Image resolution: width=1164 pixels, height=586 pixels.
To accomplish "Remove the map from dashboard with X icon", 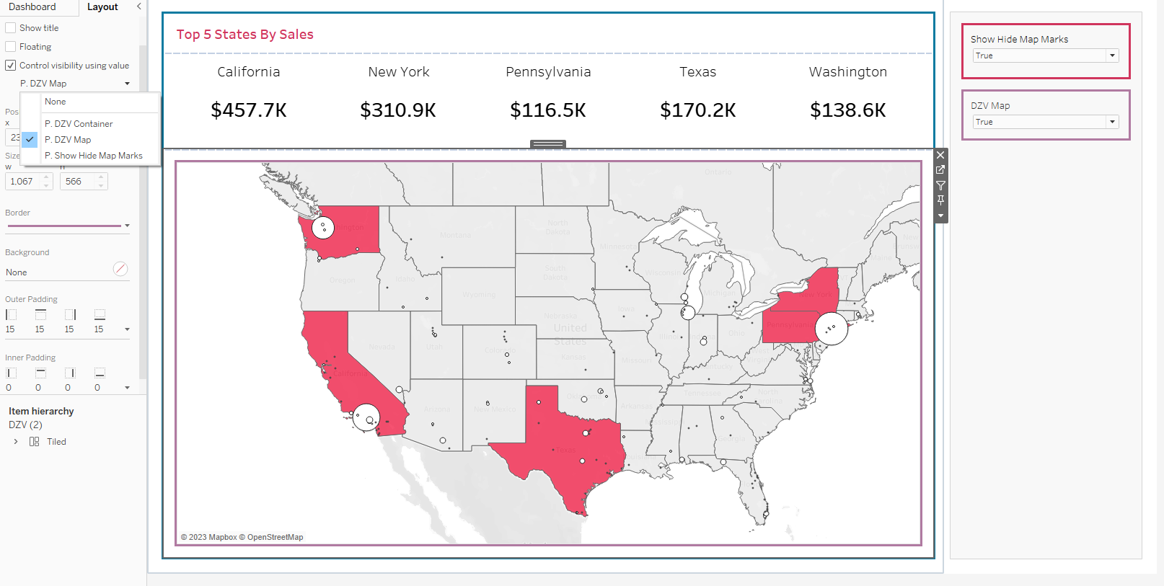I will tap(940, 155).
